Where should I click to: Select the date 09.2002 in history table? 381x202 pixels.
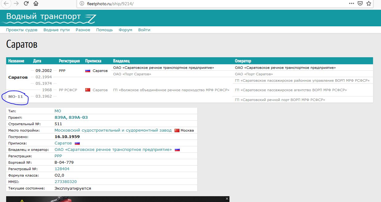point(44,71)
